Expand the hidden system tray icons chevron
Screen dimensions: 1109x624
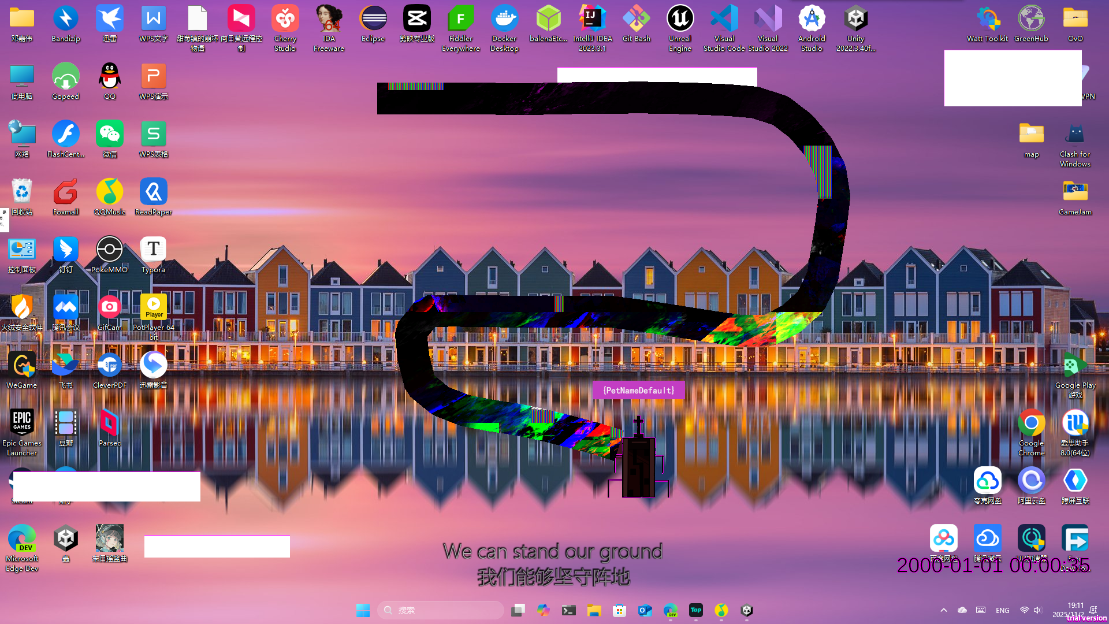tap(944, 610)
